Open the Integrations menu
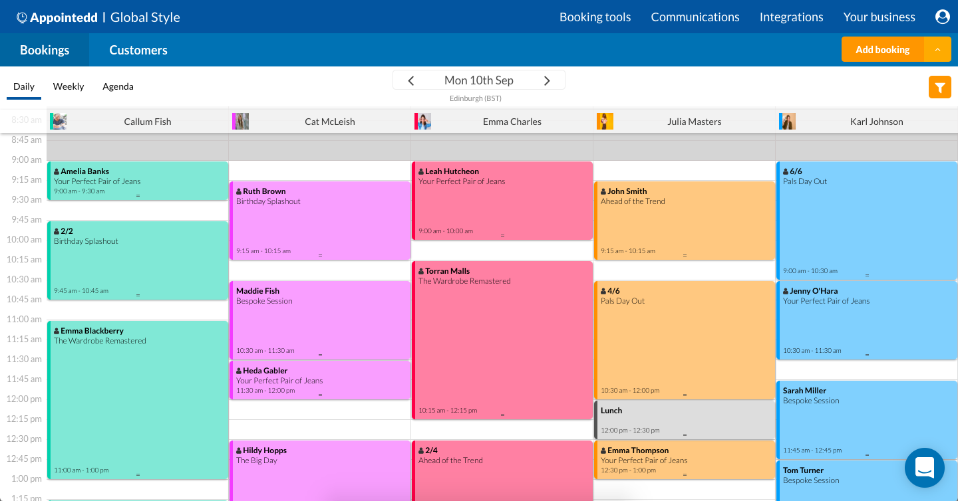Screen dimensions: 958x501 [791, 17]
